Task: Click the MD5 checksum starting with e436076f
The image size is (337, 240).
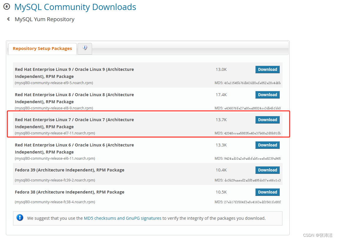Action: tap(252, 108)
